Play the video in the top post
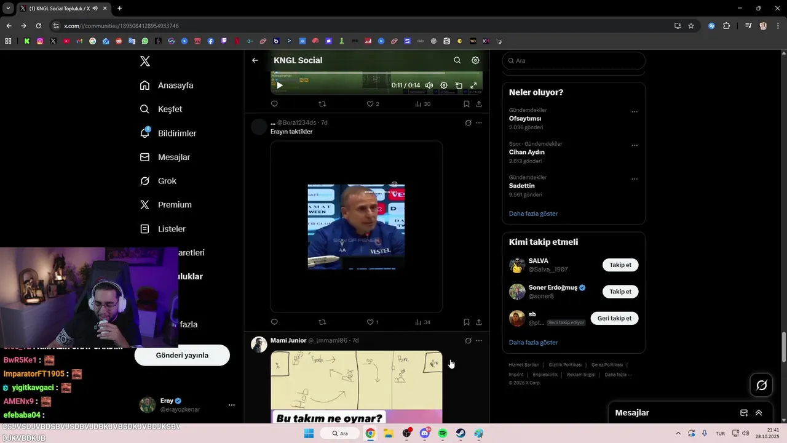The image size is (787, 443). (x=279, y=86)
